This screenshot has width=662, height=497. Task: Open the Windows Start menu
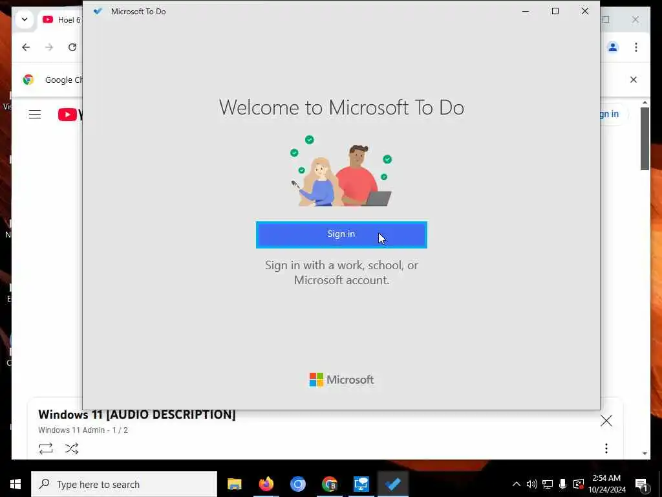[16, 484]
